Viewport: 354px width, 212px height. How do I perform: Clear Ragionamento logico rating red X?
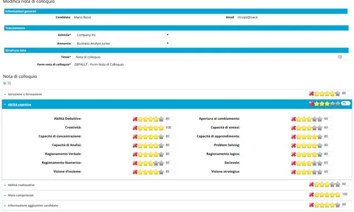click(x=293, y=154)
